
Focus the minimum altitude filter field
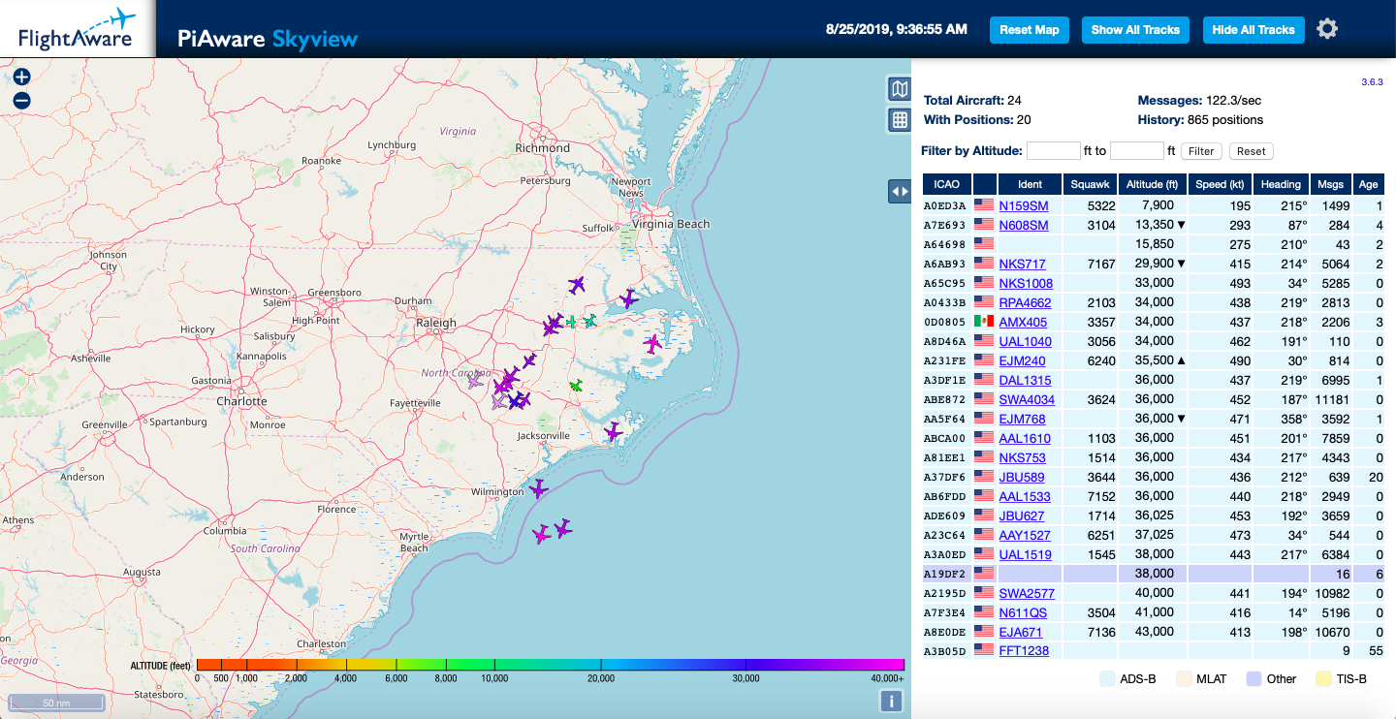[x=1053, y=150]
